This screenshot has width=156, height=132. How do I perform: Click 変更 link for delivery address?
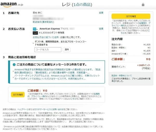(x=101, y=13)
